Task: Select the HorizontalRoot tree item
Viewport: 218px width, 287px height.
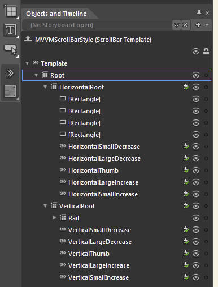Action: 81,87
